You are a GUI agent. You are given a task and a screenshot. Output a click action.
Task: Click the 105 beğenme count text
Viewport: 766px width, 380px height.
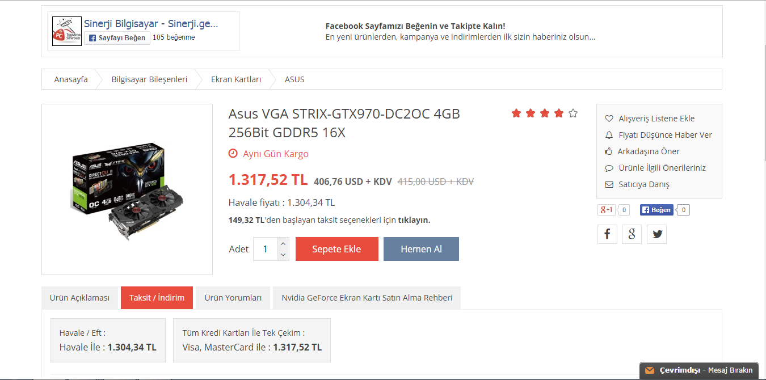pyautogui.click(x=174, y=37)
